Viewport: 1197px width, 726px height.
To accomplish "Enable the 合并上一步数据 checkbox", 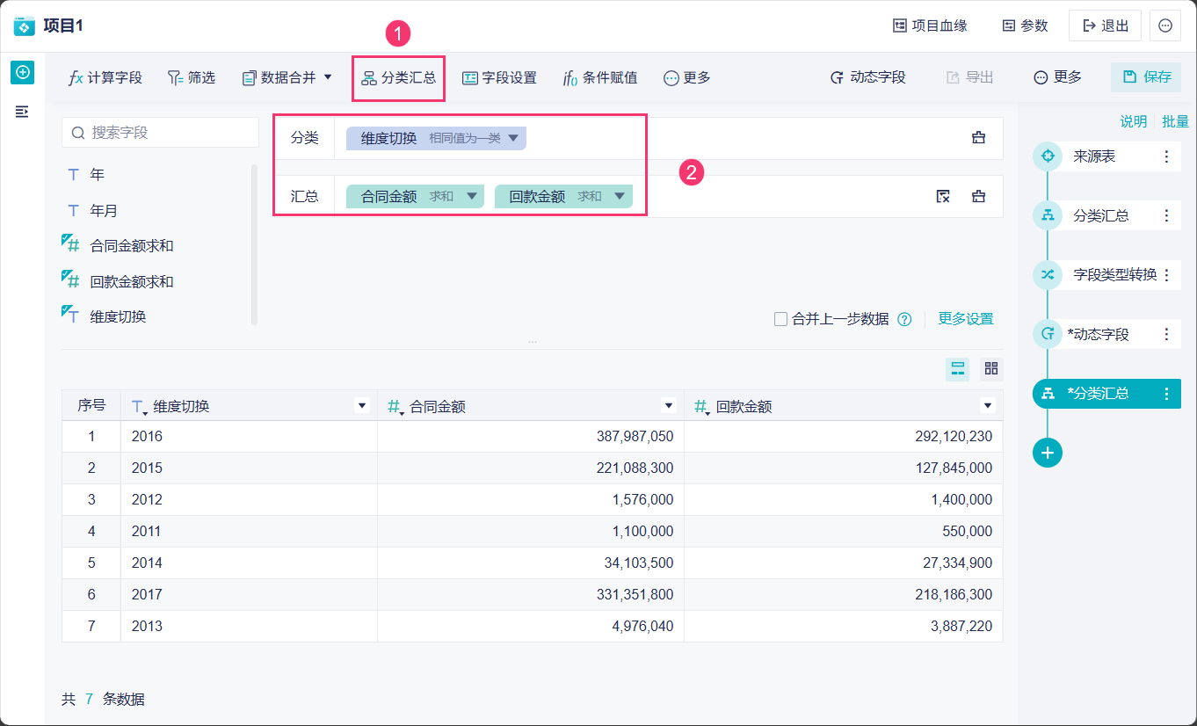I will click(x=780, y=319).
